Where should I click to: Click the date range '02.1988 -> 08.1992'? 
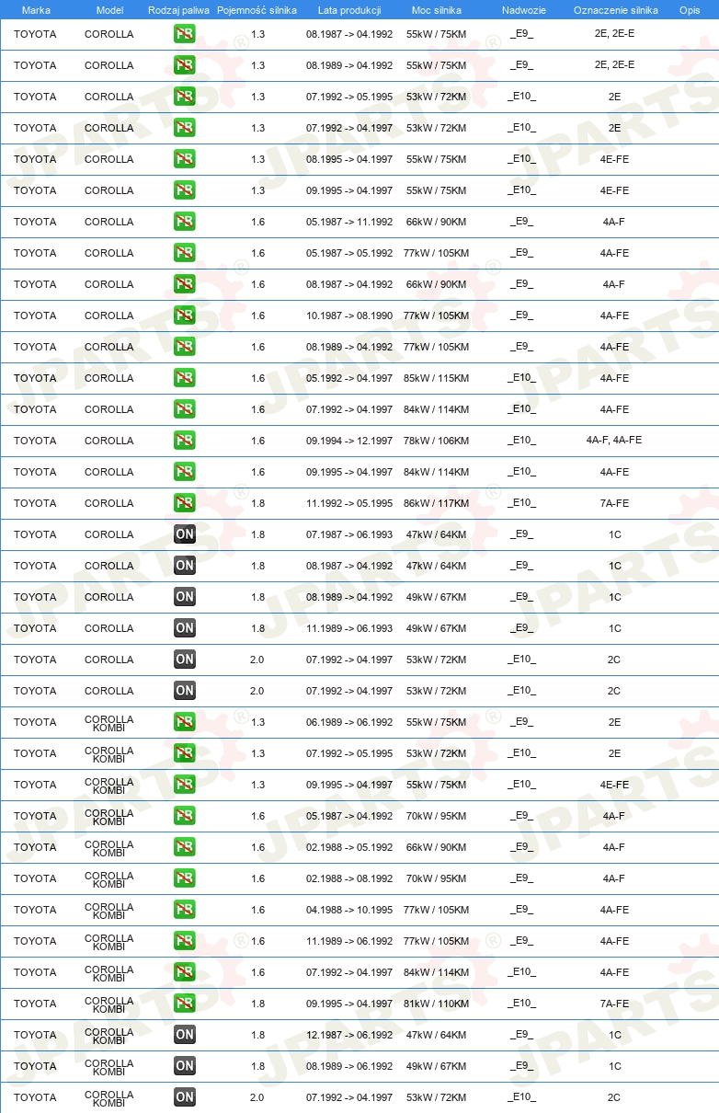coord(349,878)
